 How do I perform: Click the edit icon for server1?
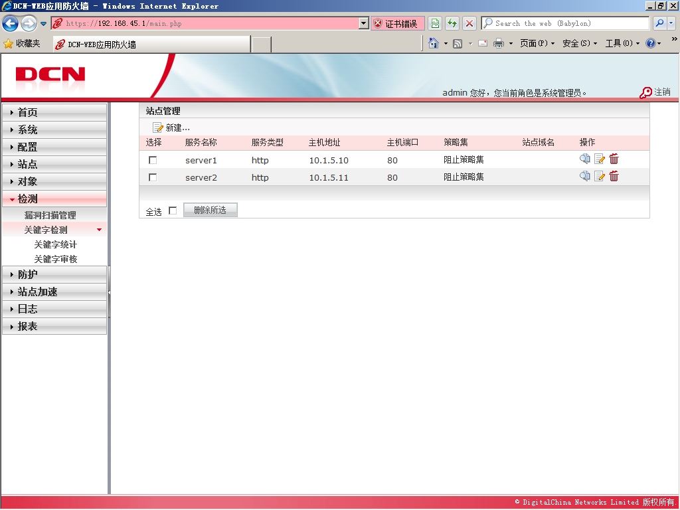(x=600, y=159)
